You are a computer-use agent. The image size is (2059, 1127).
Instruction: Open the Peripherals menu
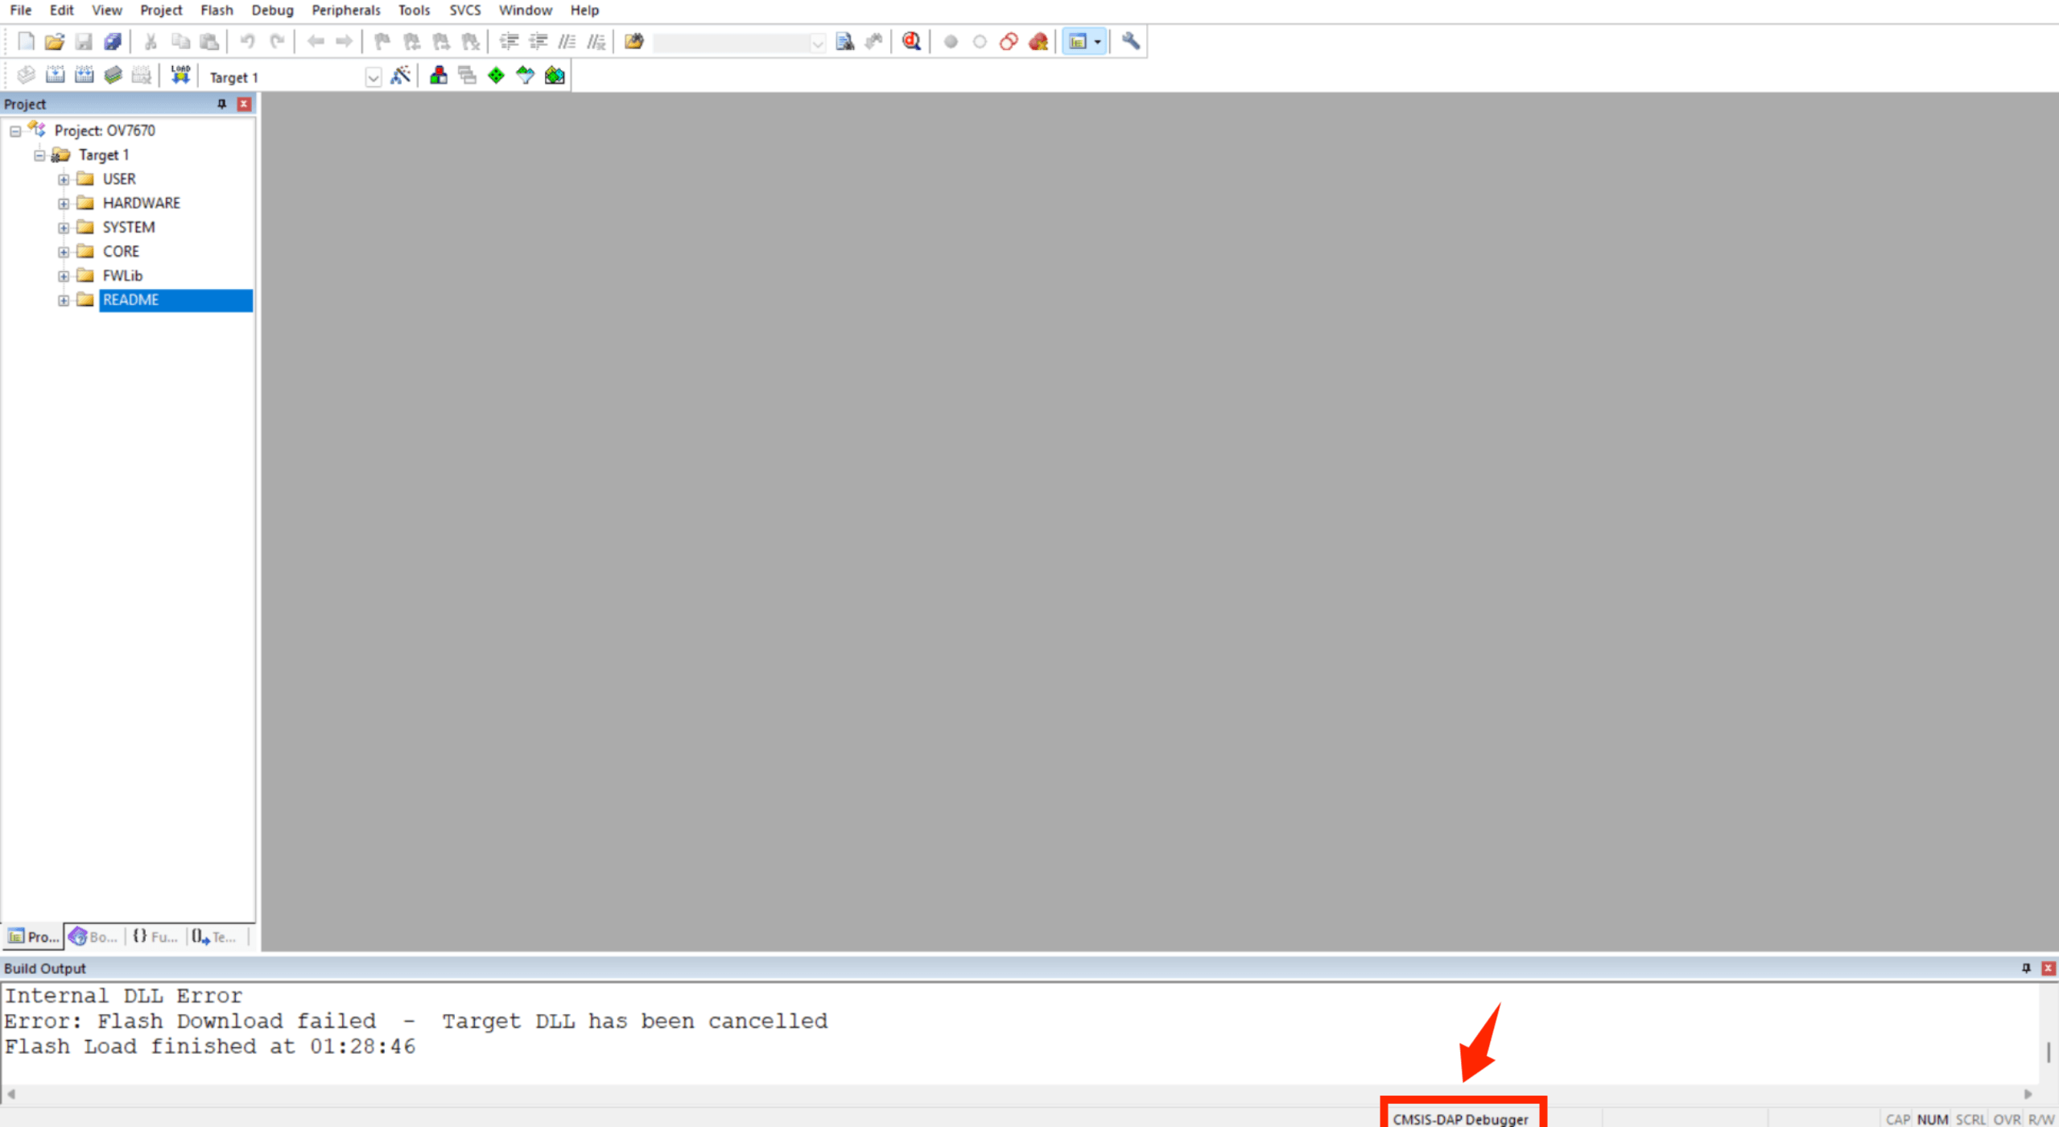[x=345, y=10]
